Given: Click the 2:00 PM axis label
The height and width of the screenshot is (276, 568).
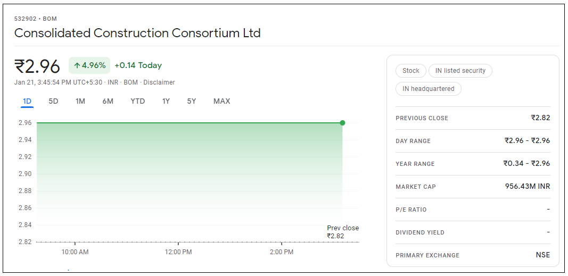Looking at the screenshot, I should 282,252.
